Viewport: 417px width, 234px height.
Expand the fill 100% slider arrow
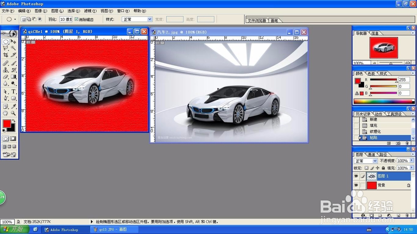(412, 168)
